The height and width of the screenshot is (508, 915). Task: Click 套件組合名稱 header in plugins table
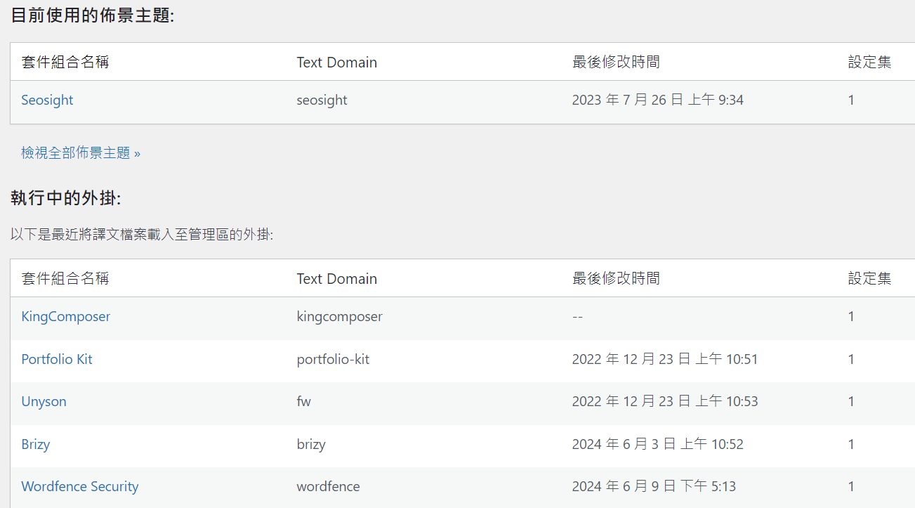[65, 278]
